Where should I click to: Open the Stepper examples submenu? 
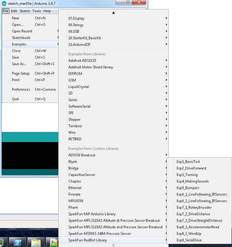pos(114,119)
